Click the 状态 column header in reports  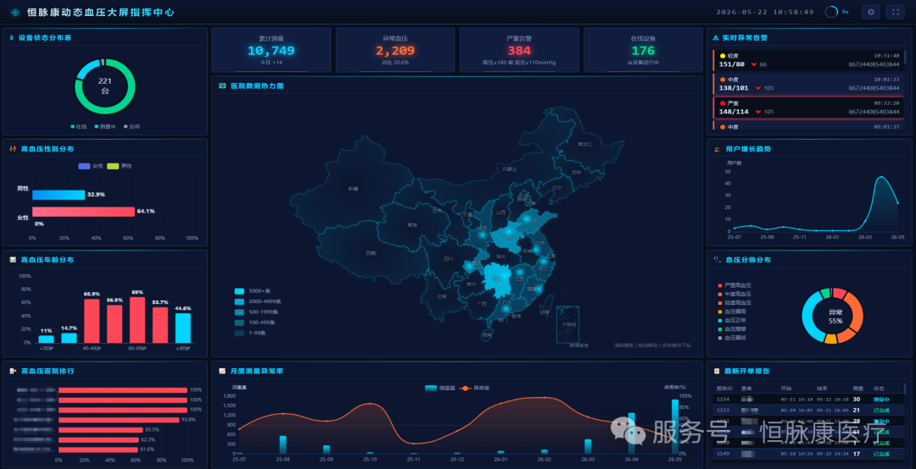point(879,389)
